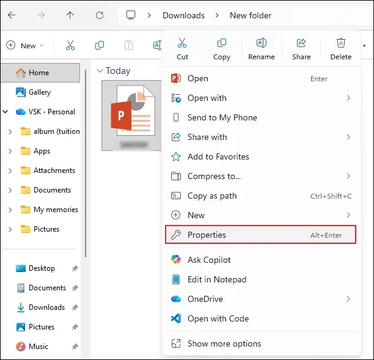The width and height of the screenshot is (374, 360).
Task: Open the Attachments folder in sidebar
Action: (x=48, y=171)
